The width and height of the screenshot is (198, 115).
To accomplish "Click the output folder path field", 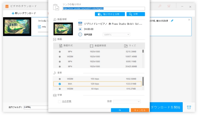I will 36,107.
